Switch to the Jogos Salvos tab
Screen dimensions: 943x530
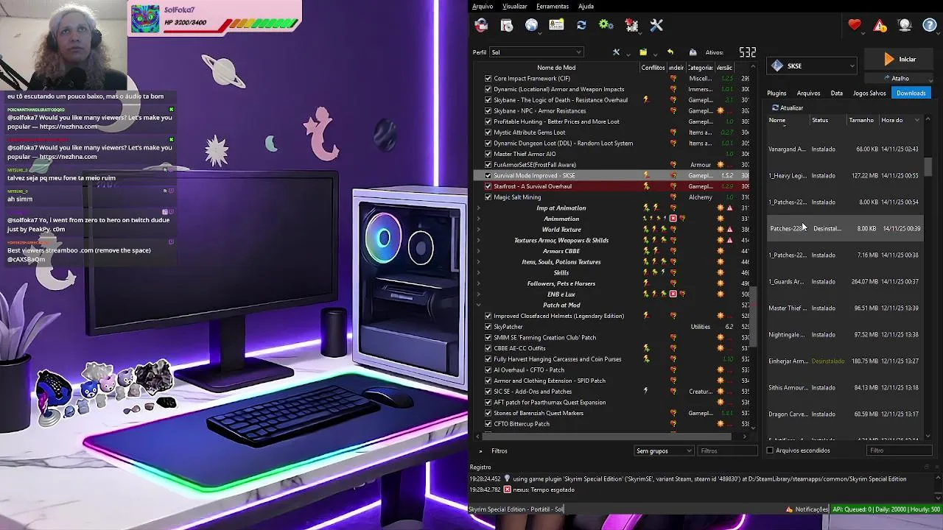click(869, 93)
